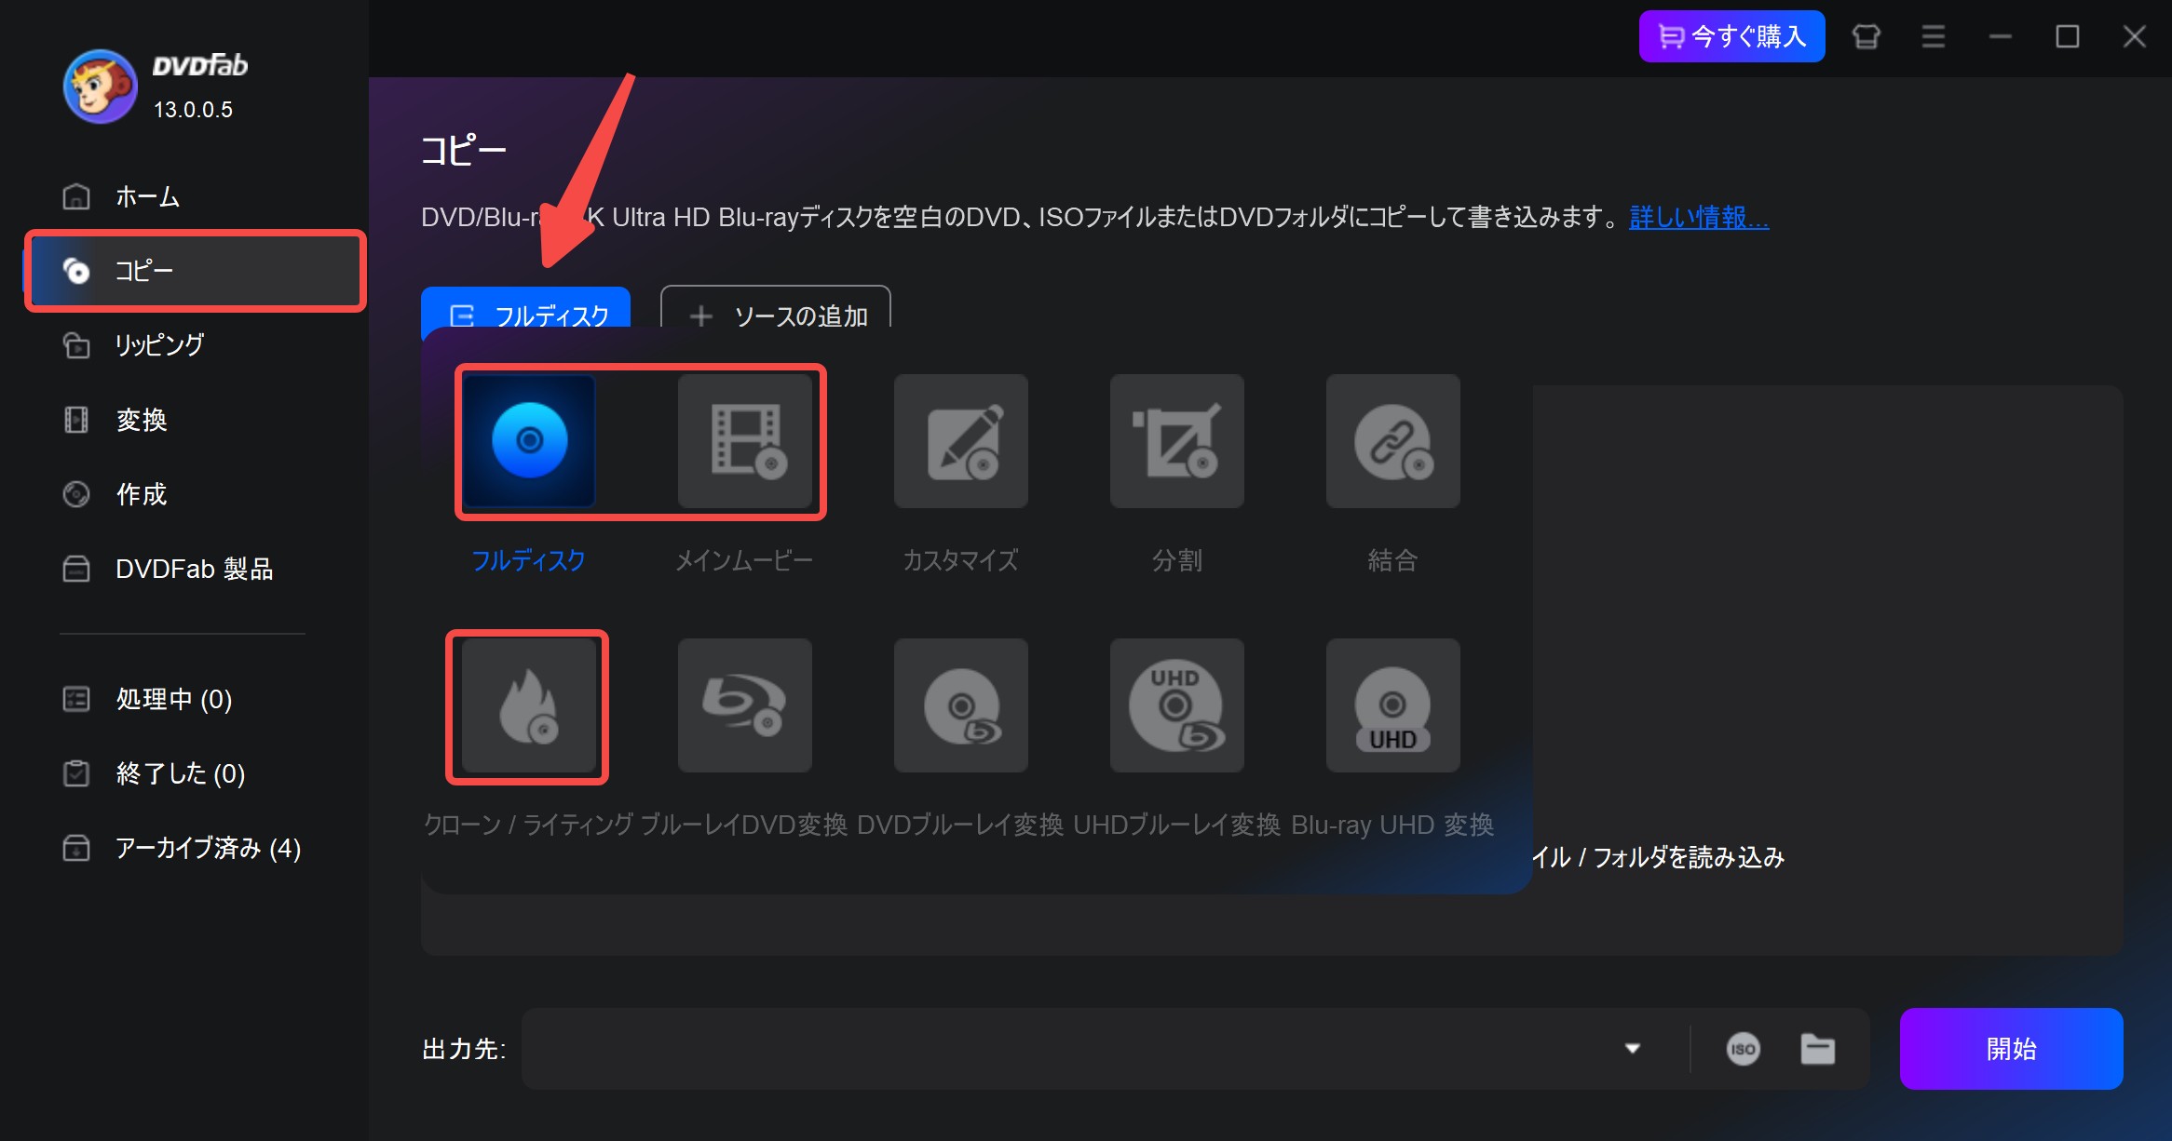
Task: Click the DVDブルーレイ変換 label
Action: click(x=960, y=825)
